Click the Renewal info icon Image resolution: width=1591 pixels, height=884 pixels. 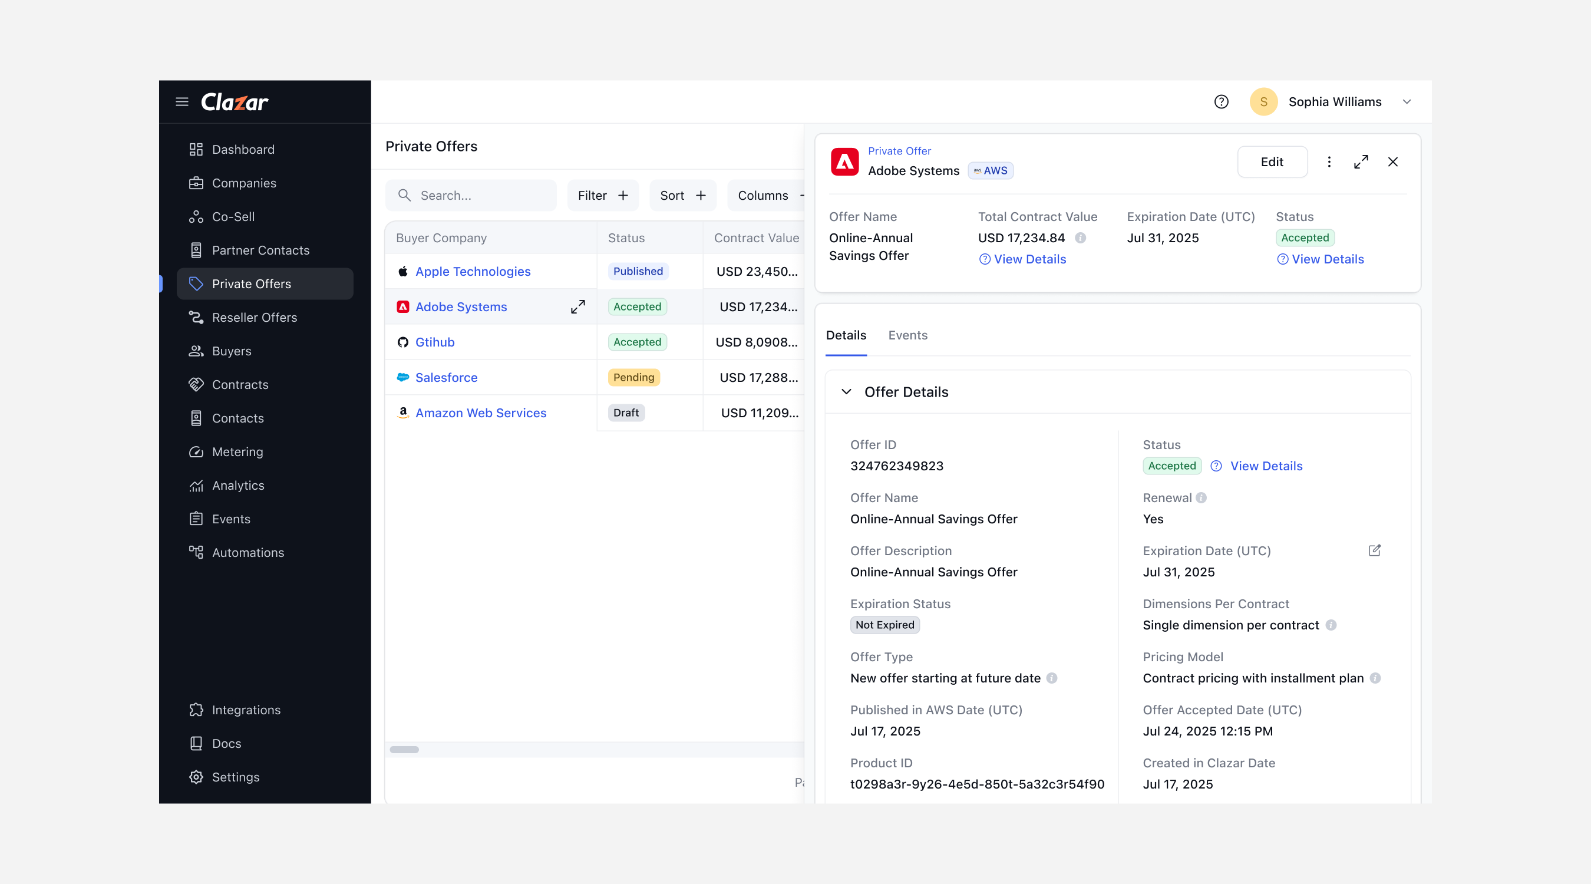[1201, 498]
